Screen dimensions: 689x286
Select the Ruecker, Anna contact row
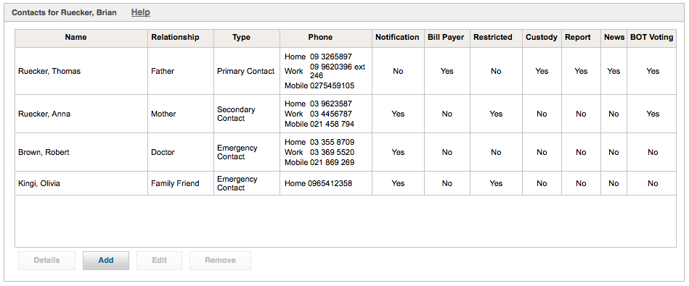[346, 114]
